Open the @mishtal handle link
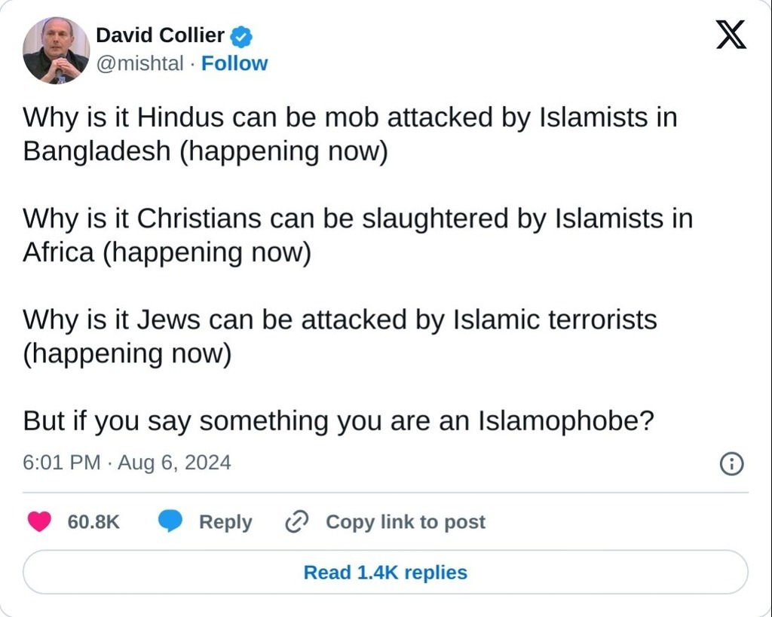772x617 pixels. point(140,63)
